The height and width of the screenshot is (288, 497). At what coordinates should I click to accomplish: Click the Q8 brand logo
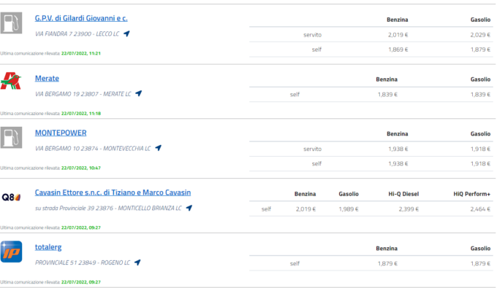point(11,198)
